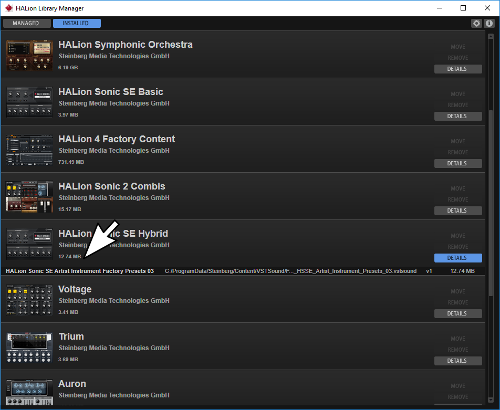Click the HALion 4 Factory Content title

(x=117, y=139)
